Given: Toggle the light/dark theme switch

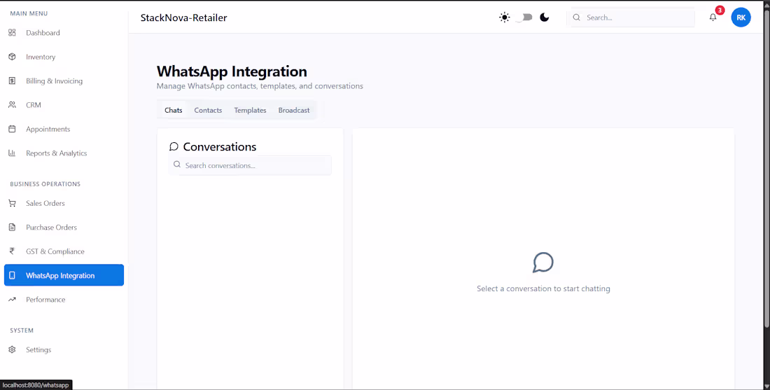Looking at the screenshot, I should pos(524,18).
